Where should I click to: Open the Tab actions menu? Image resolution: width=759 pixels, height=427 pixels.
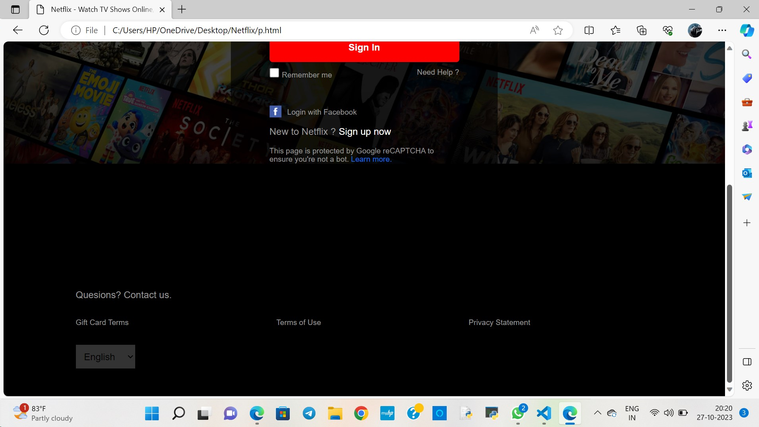point(15,9)
